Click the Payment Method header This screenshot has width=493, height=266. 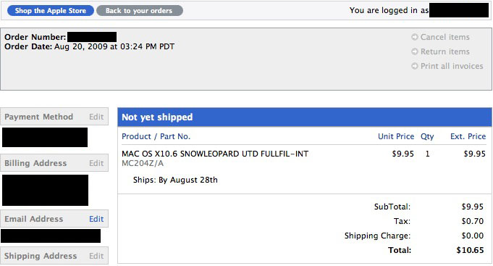[38, 117]
